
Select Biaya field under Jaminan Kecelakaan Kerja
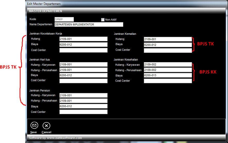click(x=83, y=45)
